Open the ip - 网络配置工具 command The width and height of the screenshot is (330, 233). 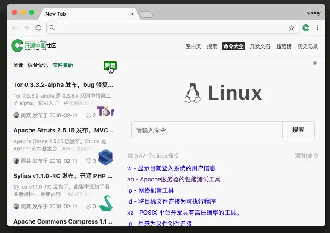(x=150, y=190)
